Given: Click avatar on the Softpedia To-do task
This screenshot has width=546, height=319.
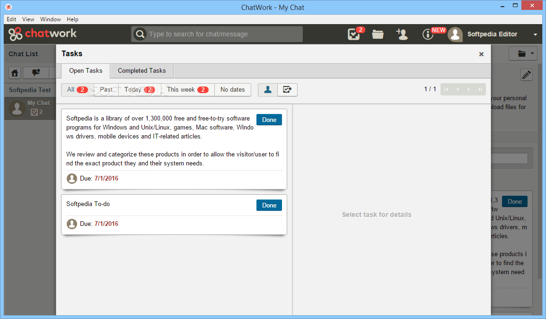Looking at the screenshot, I should (72, 224).
